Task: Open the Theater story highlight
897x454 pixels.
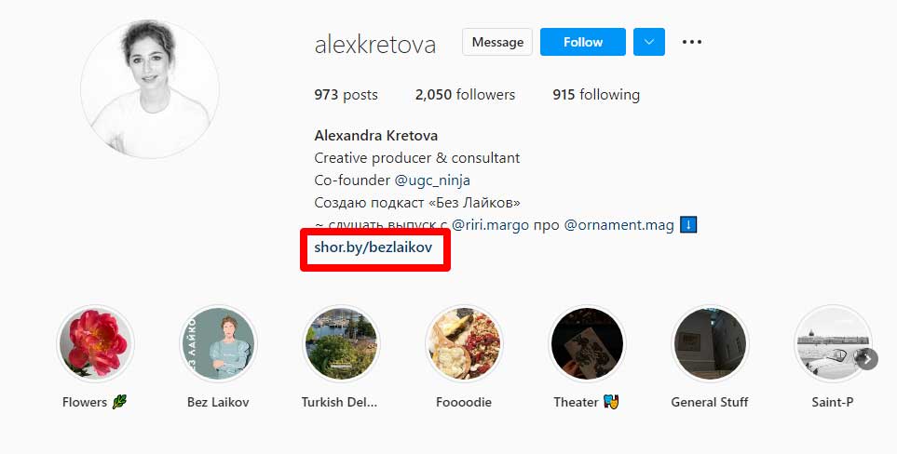Action: point(587,343)
